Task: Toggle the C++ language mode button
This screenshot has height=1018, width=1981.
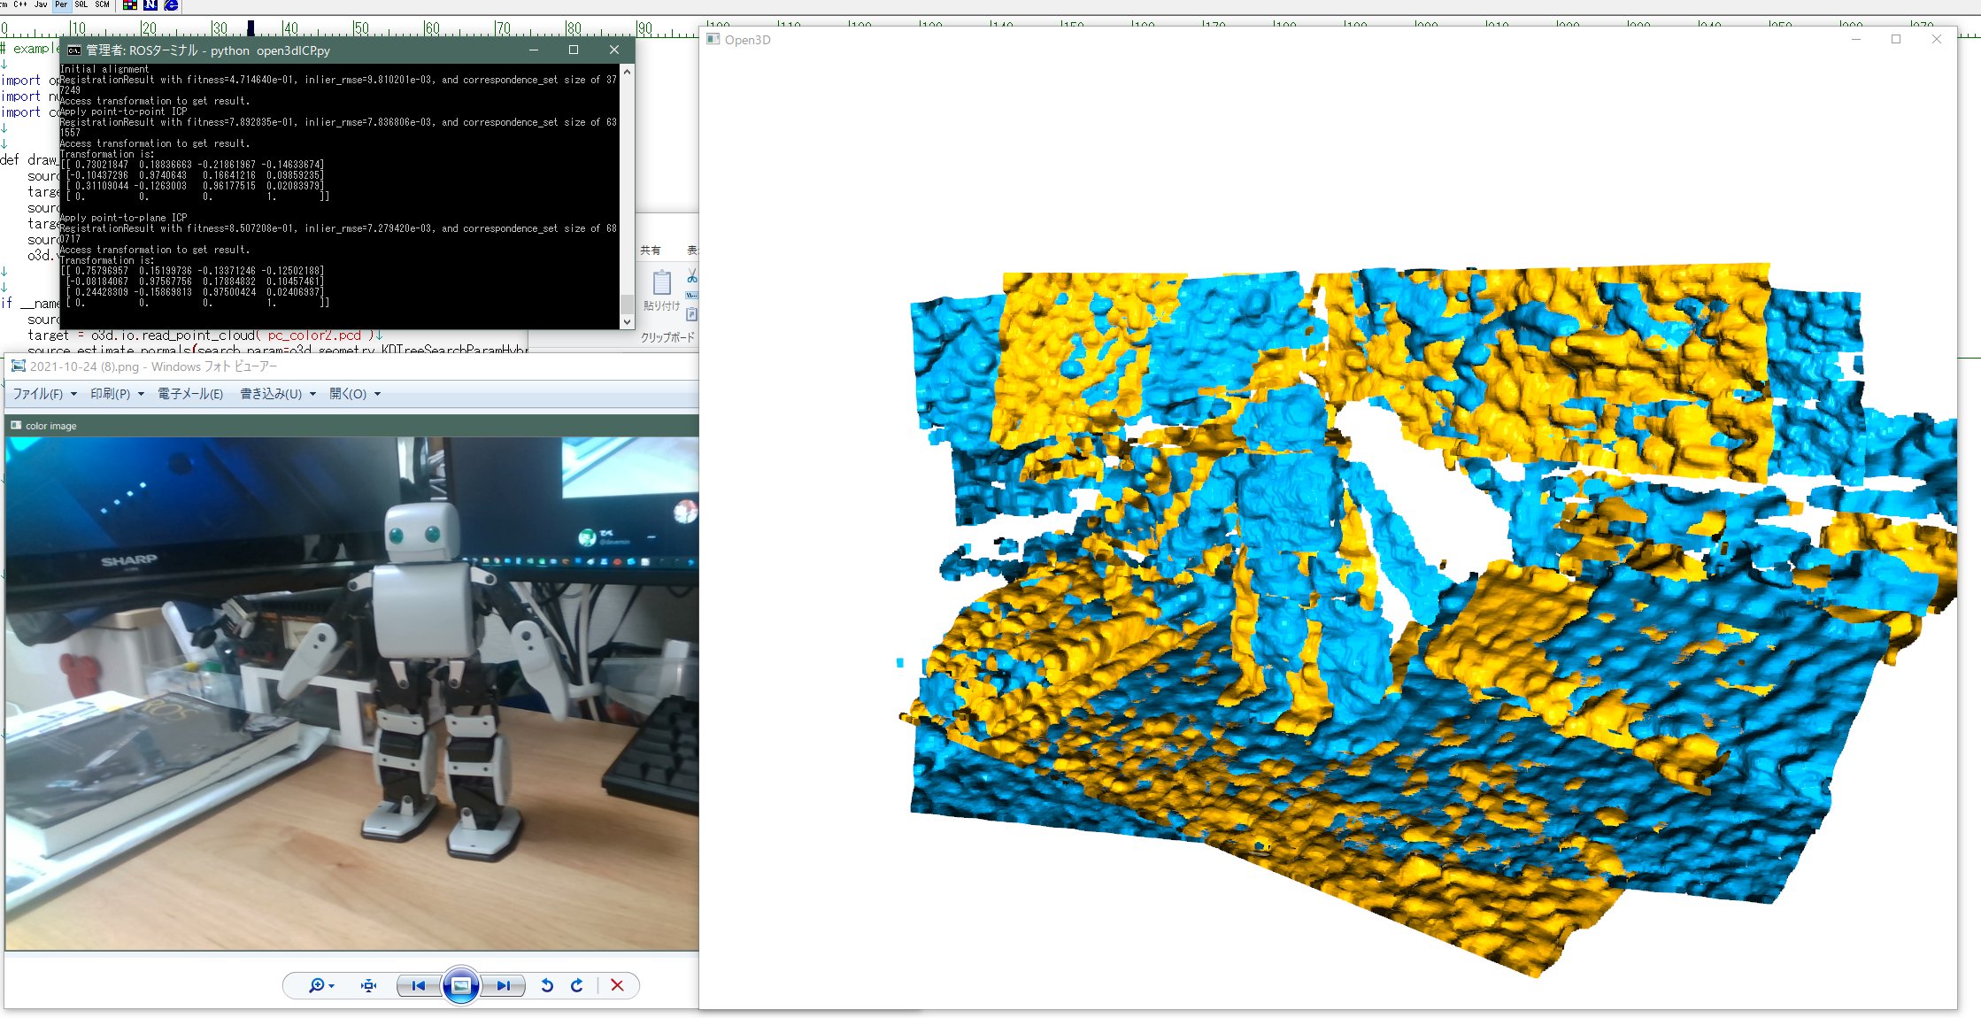Action: pyautogui.click(x=19, y=4)
